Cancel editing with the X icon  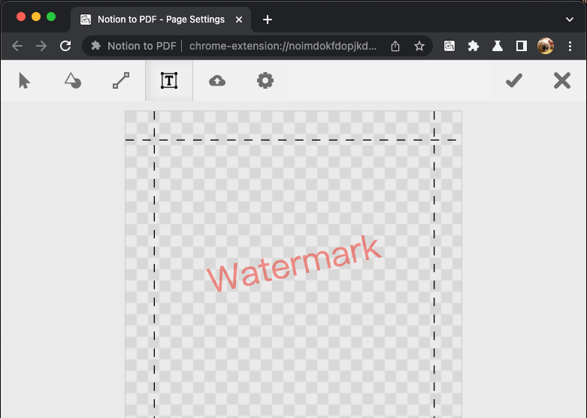coord(562,80)
